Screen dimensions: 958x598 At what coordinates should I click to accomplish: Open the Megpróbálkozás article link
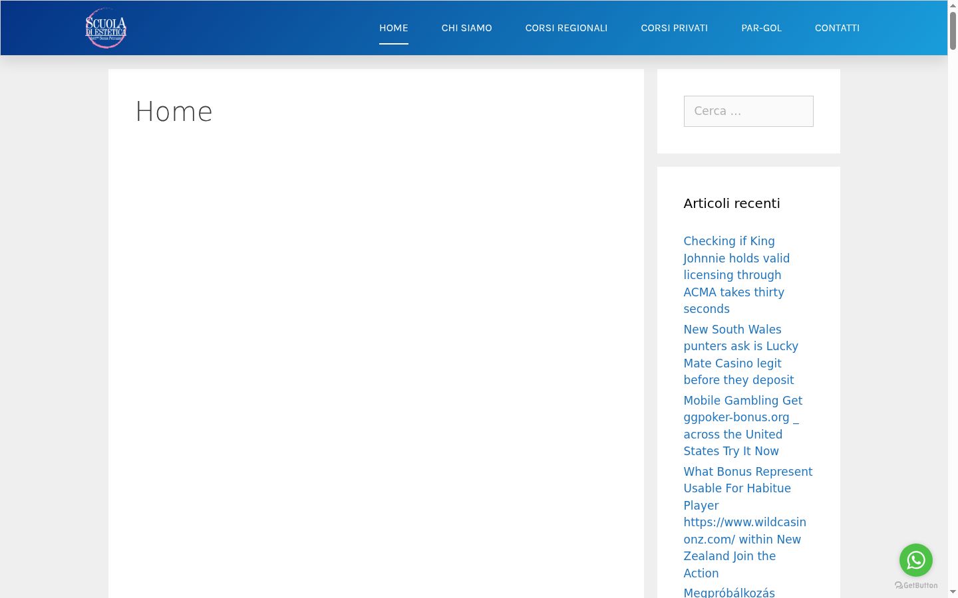pyautogui.click(x=729, y=592)
